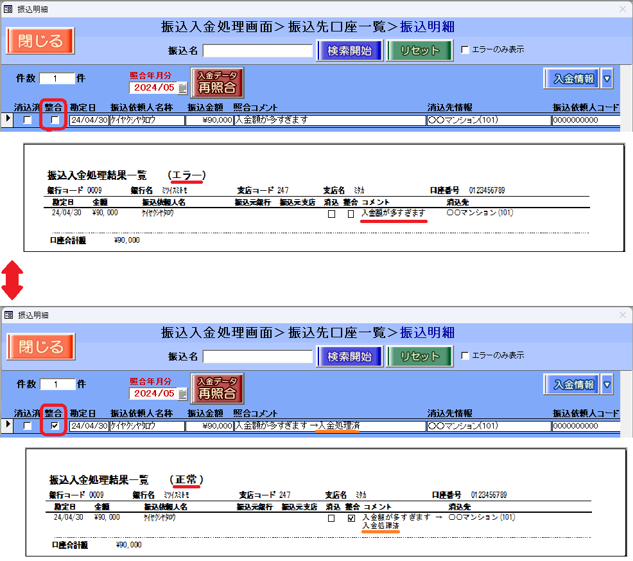
Task: Click the lower window's row selector arrow
Action: point(8,425)
